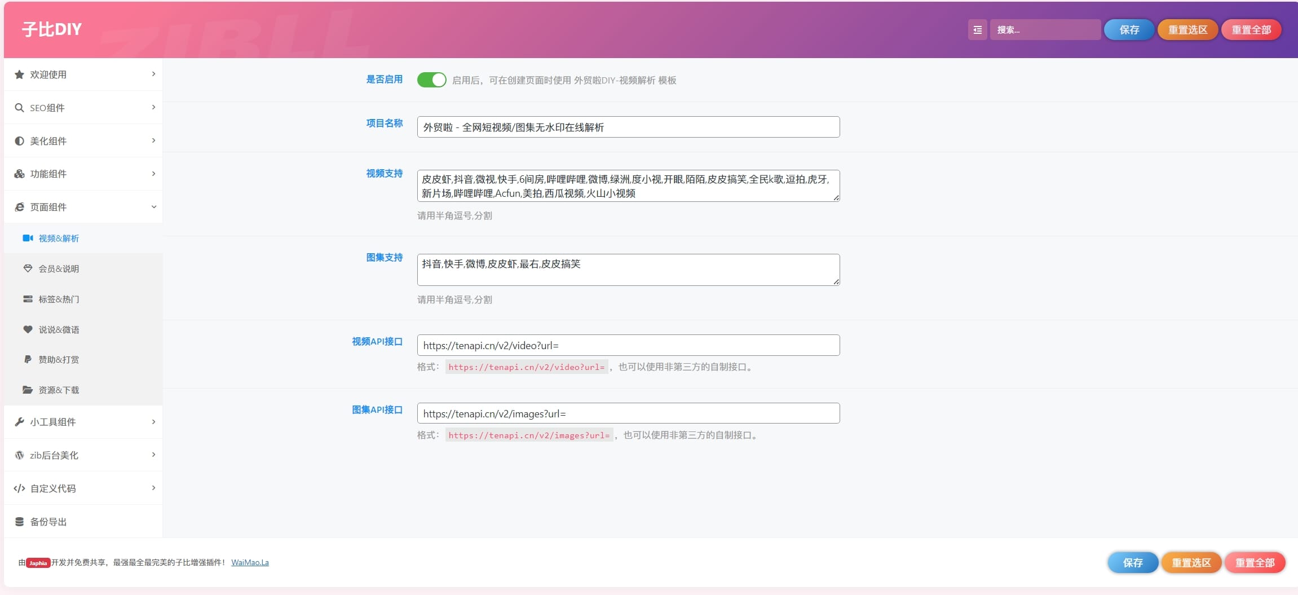Click the browser icon beside 页面组件
This screenshot has height=595, width=1298.
[19, 207]
